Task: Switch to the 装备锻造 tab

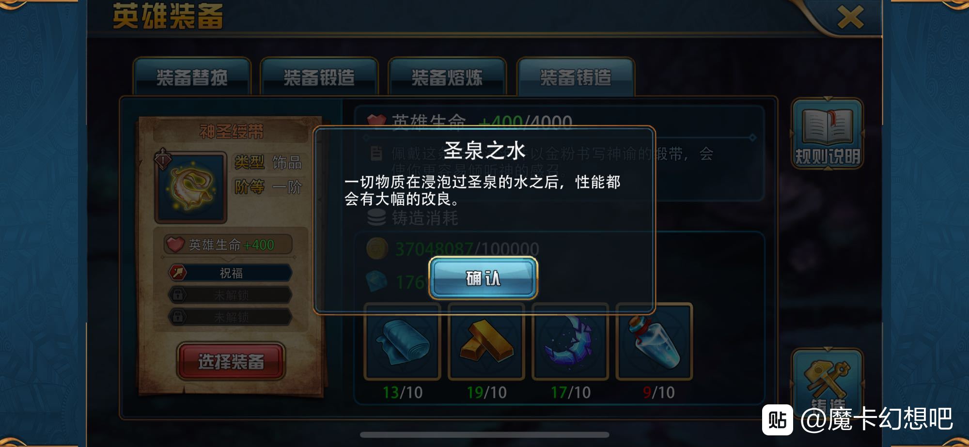Action: coord(319,77)
